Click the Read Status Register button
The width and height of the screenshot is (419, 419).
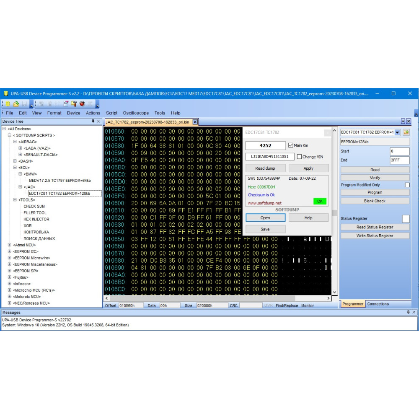375,227
